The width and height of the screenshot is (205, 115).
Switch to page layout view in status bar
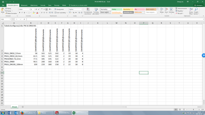(180, 110)
